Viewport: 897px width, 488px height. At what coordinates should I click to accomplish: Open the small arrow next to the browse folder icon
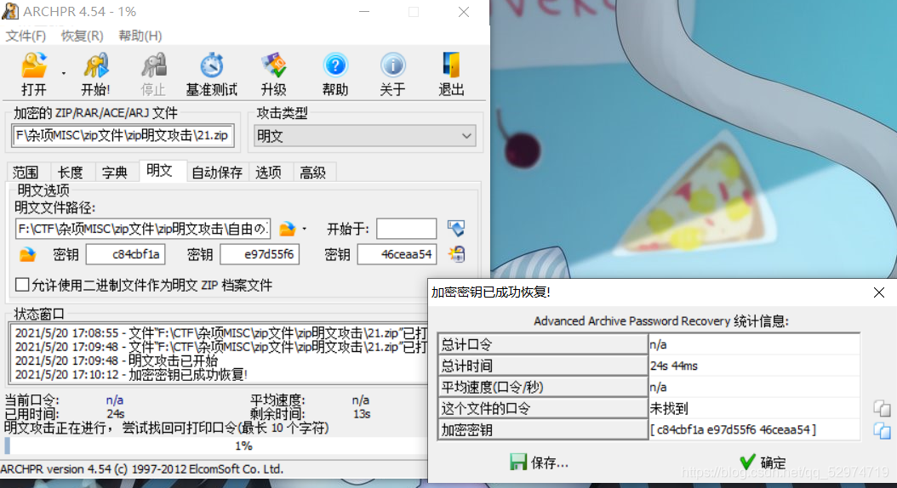pos(305,230)
